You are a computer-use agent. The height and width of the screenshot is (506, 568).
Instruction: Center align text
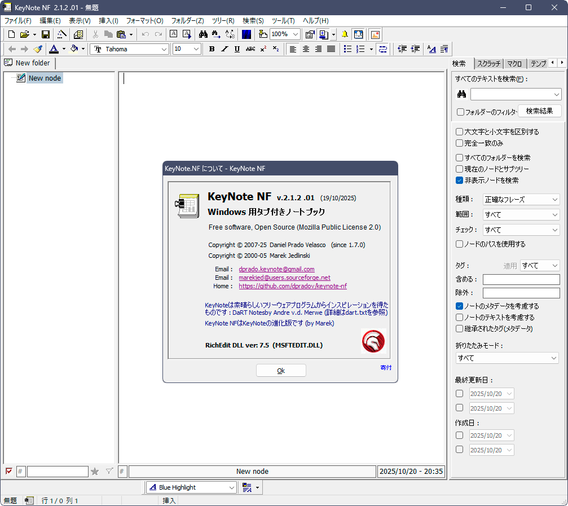(306, 49)
